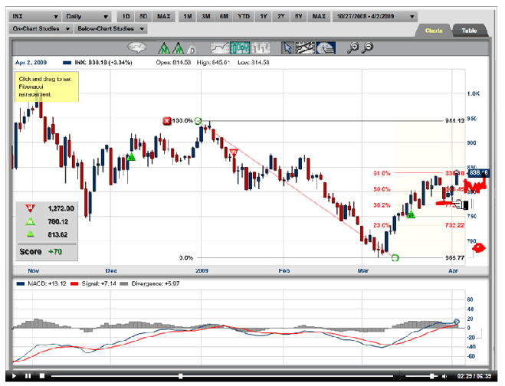Click the zoom out magnifier icon

click(369, 47)
